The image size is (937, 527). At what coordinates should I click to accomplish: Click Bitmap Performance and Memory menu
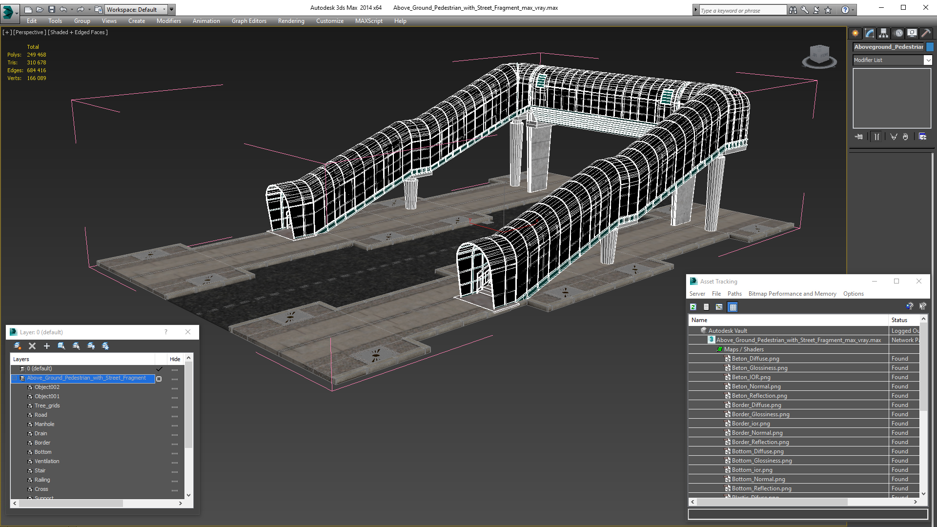792,294
